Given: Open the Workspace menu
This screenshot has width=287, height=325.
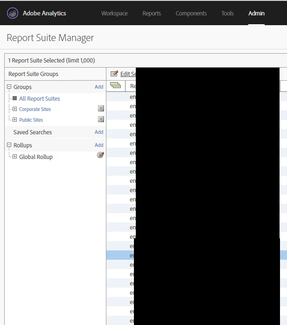Looking at the screenshot, I should coord(114,13).
